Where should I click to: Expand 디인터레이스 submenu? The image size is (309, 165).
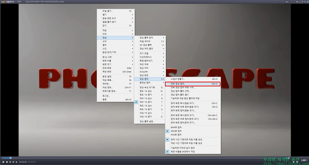pyautogui.click(x=150, y=57)
